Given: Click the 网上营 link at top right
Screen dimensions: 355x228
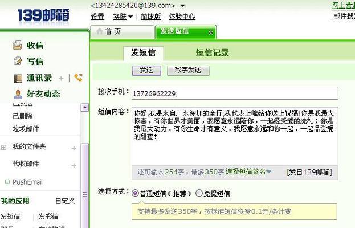Looking at the screenshot, I should coord(344,6).
